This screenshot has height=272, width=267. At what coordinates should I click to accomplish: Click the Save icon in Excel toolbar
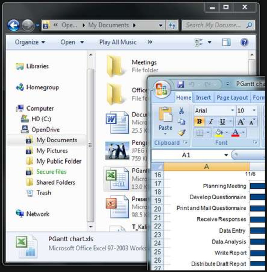point(180,84)
